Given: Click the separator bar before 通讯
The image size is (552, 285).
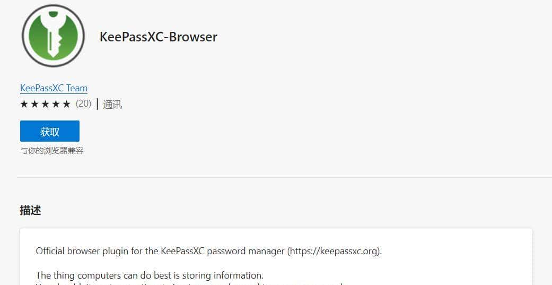Looking at the screenshot, I should coord(97,104).
